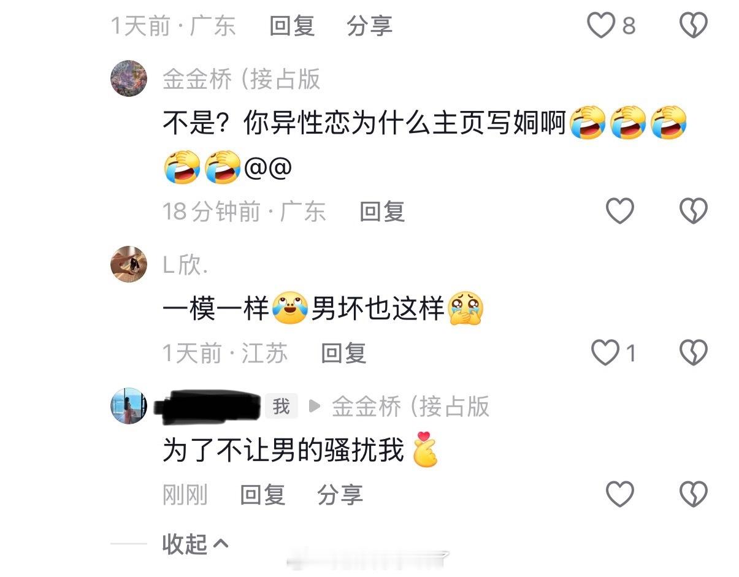The height and width of the screenshot is (577, 739).
Task: Open 金金桥 username link above first comment
Action: coord(242,80)
